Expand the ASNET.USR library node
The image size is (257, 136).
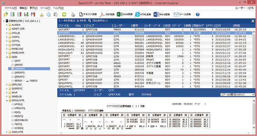coord(7,29)
